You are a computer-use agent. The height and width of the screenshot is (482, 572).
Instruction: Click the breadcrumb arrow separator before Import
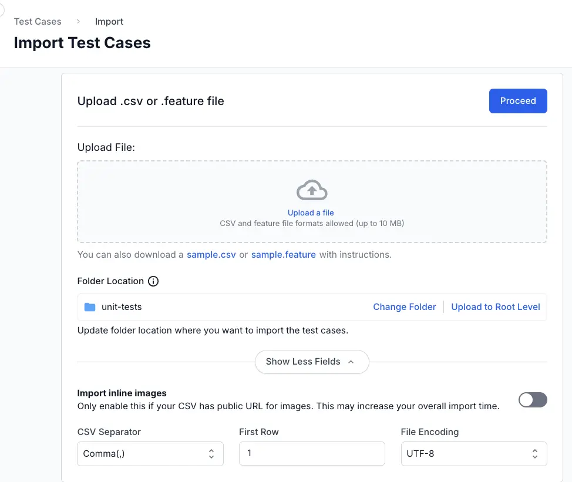[78, 21]
